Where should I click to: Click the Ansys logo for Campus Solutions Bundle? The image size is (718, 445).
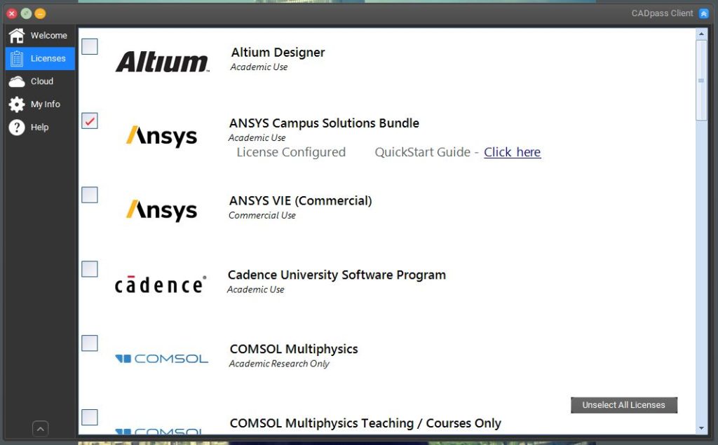click(x=162, y=136)
